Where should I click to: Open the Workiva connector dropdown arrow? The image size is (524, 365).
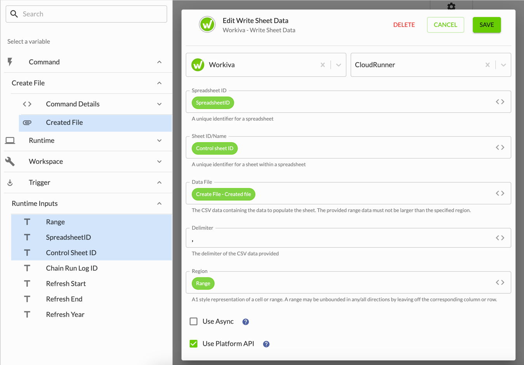click(x=338, y=65)
